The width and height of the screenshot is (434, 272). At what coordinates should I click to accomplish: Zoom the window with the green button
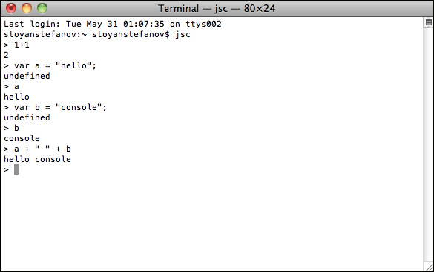42,8
